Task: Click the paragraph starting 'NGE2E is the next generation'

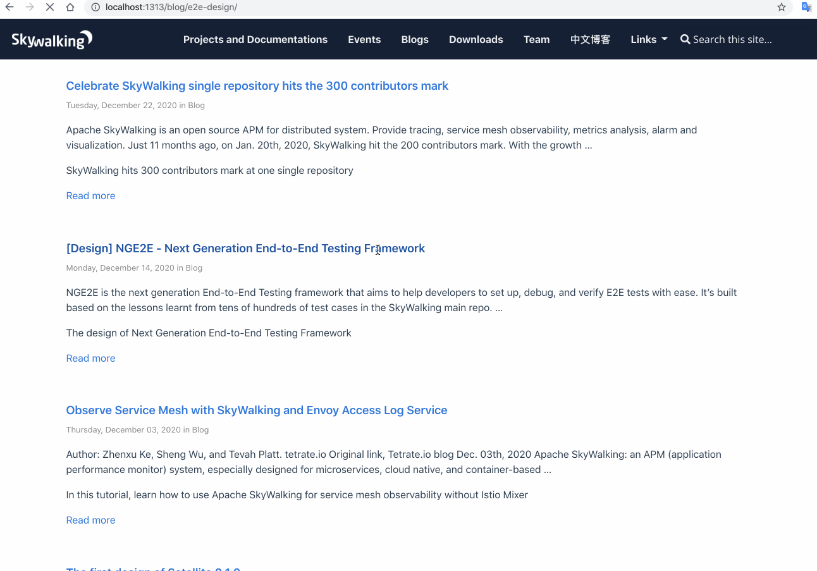Action: 402,300
